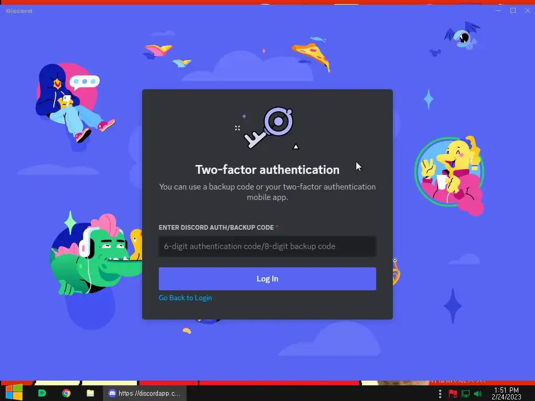Open network status tray icon
Viewport: 535px width, 401px height.
(x=466, y=394)
